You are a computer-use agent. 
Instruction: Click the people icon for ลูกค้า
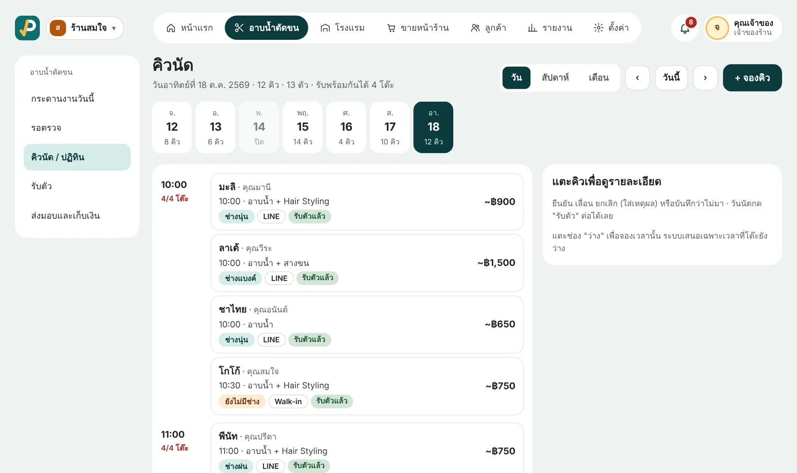(475, 28)
